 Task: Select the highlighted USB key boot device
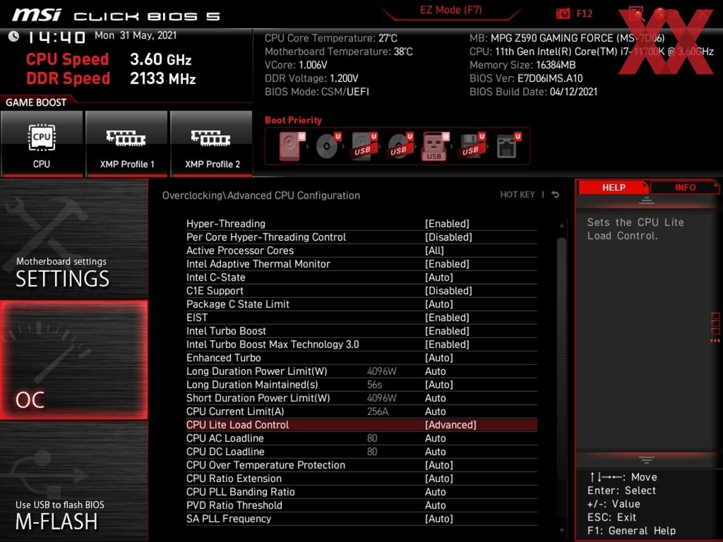click(x=435, y=146)
